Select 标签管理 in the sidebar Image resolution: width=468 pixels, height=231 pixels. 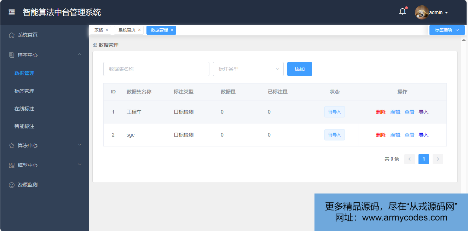tap(24, 91)
